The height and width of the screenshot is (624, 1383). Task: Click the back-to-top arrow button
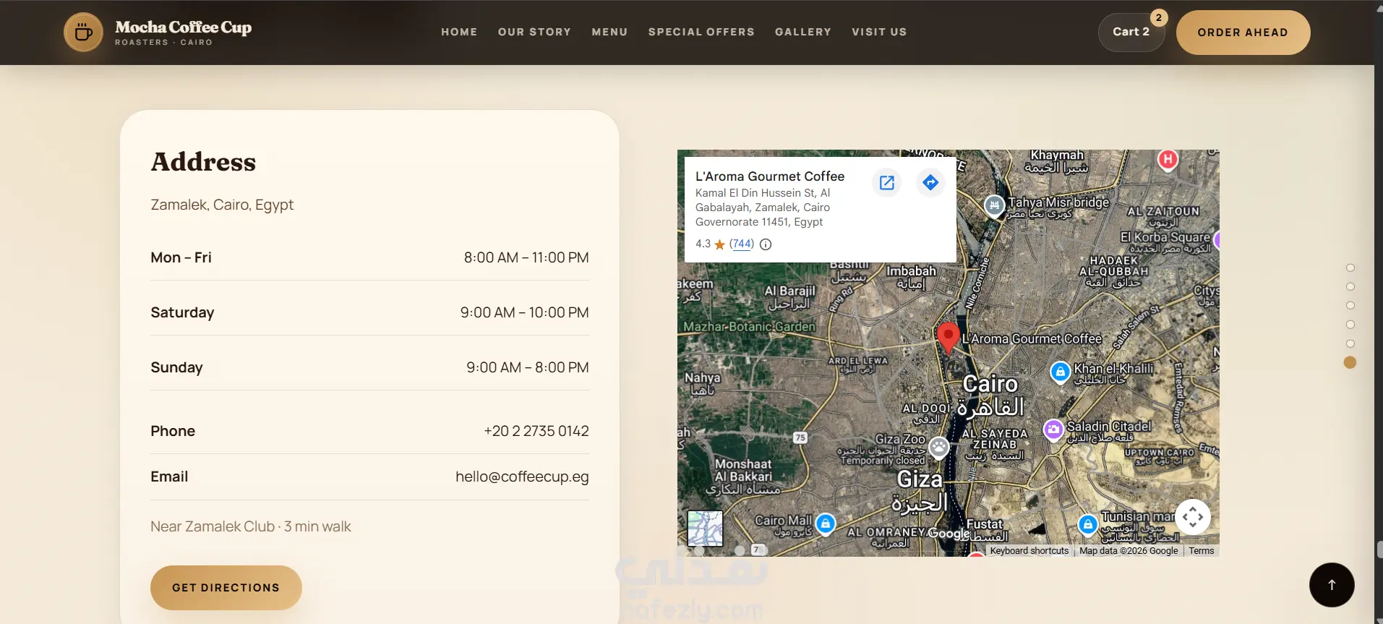[x=1332, y=585]
